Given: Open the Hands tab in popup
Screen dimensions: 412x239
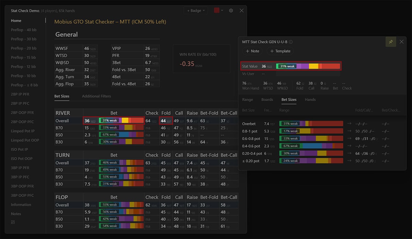Looking at the screenshot, I should pos(310,100).
